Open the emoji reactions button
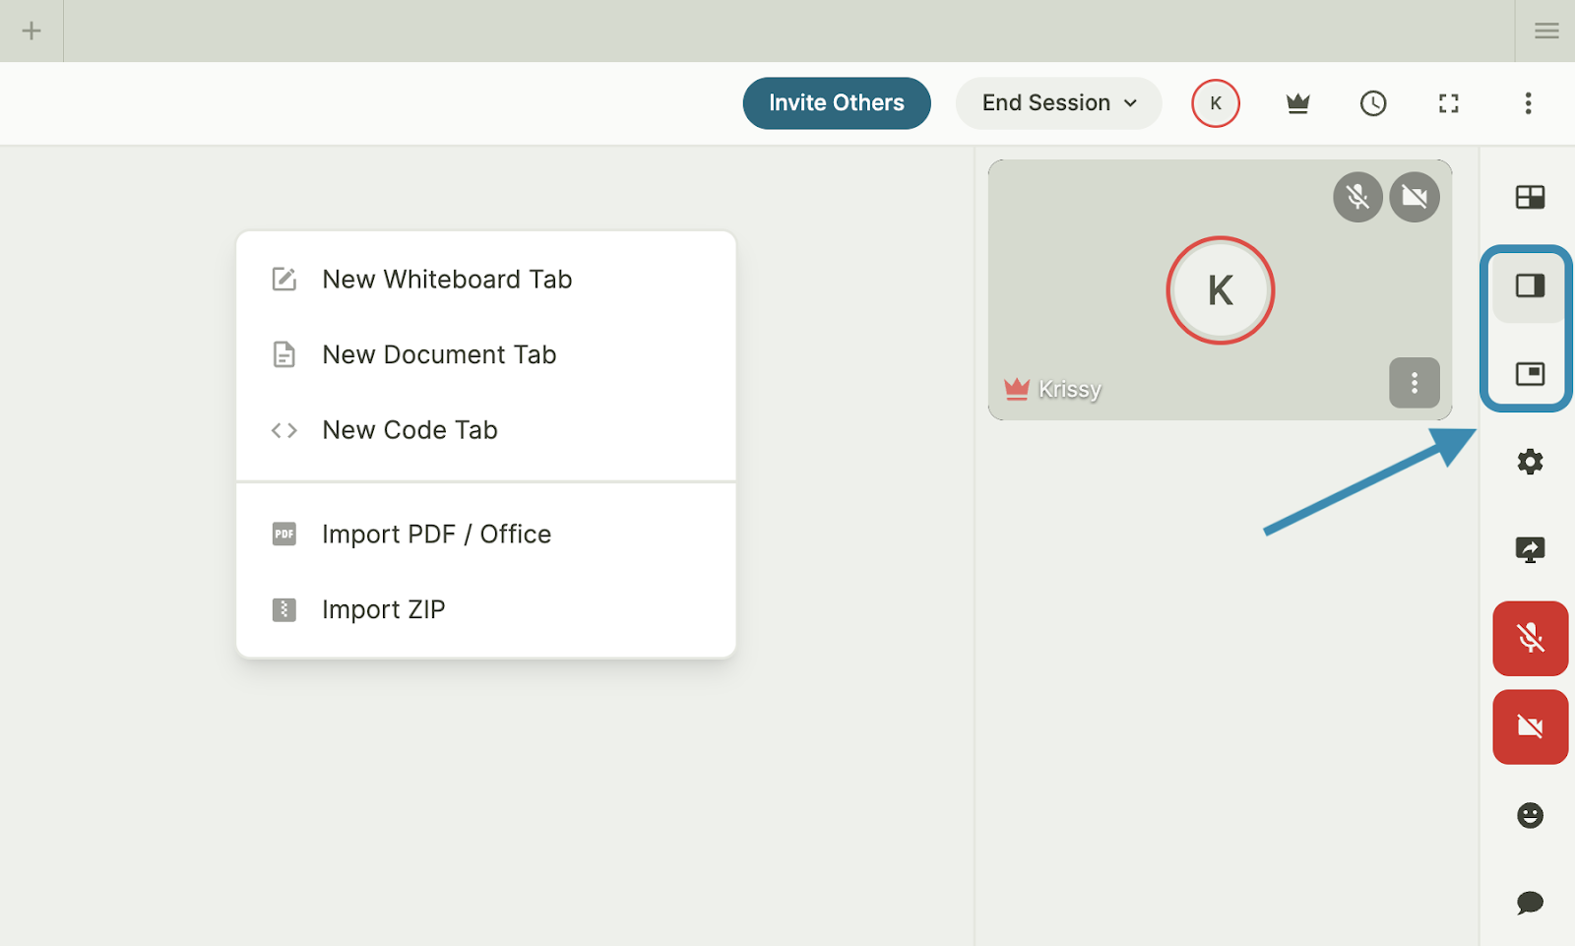This screenshot has height=946, width=1575. 1530,815
